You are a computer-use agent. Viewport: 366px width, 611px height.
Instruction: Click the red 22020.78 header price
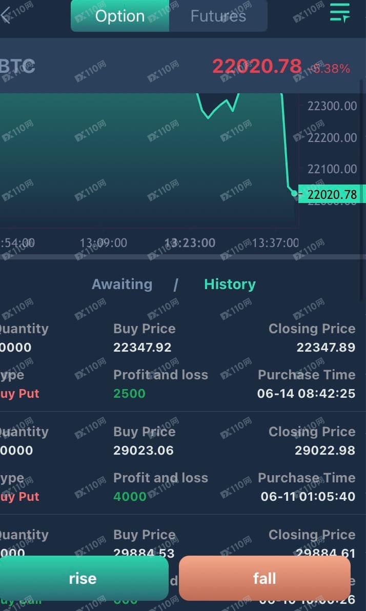257,66
